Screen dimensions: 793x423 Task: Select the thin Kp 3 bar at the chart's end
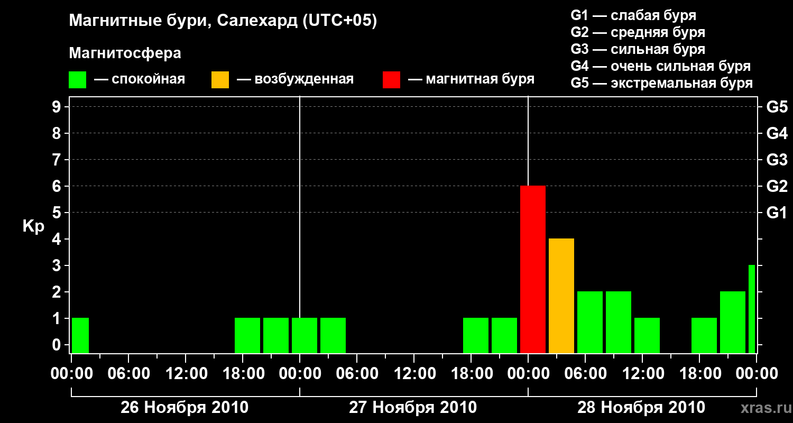752,309
